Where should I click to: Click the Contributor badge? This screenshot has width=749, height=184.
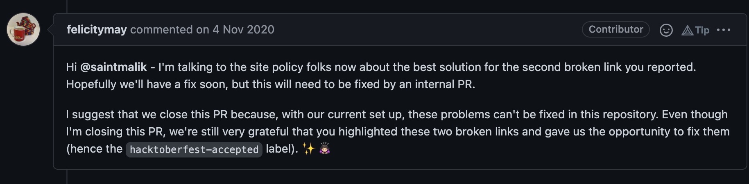tap(615, 29)
